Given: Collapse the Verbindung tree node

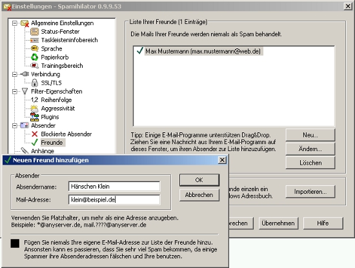Looking at the screenshot, I should pyautogui.click(x=15, y=74).
